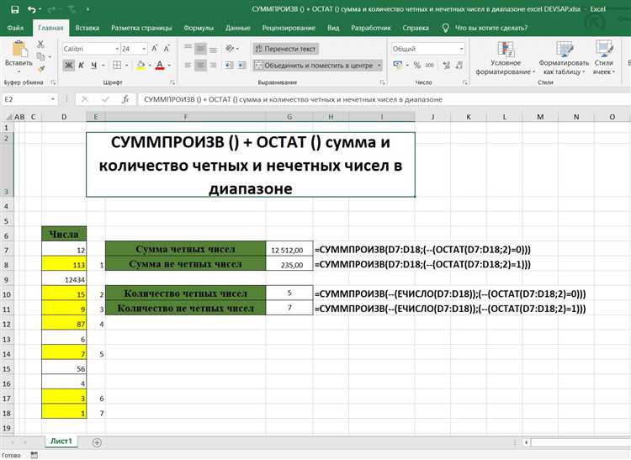This screenshot has height=460, width=631.
Task: Click the Insert Function fx icon
Action: (x=125, y=99)
